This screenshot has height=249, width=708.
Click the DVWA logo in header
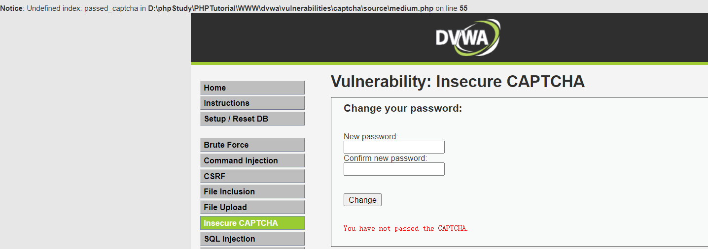(x=467, y=38)
